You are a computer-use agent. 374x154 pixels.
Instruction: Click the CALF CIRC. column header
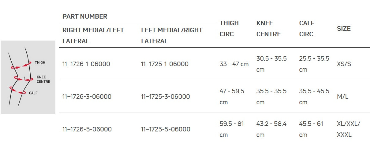point(307,29)
